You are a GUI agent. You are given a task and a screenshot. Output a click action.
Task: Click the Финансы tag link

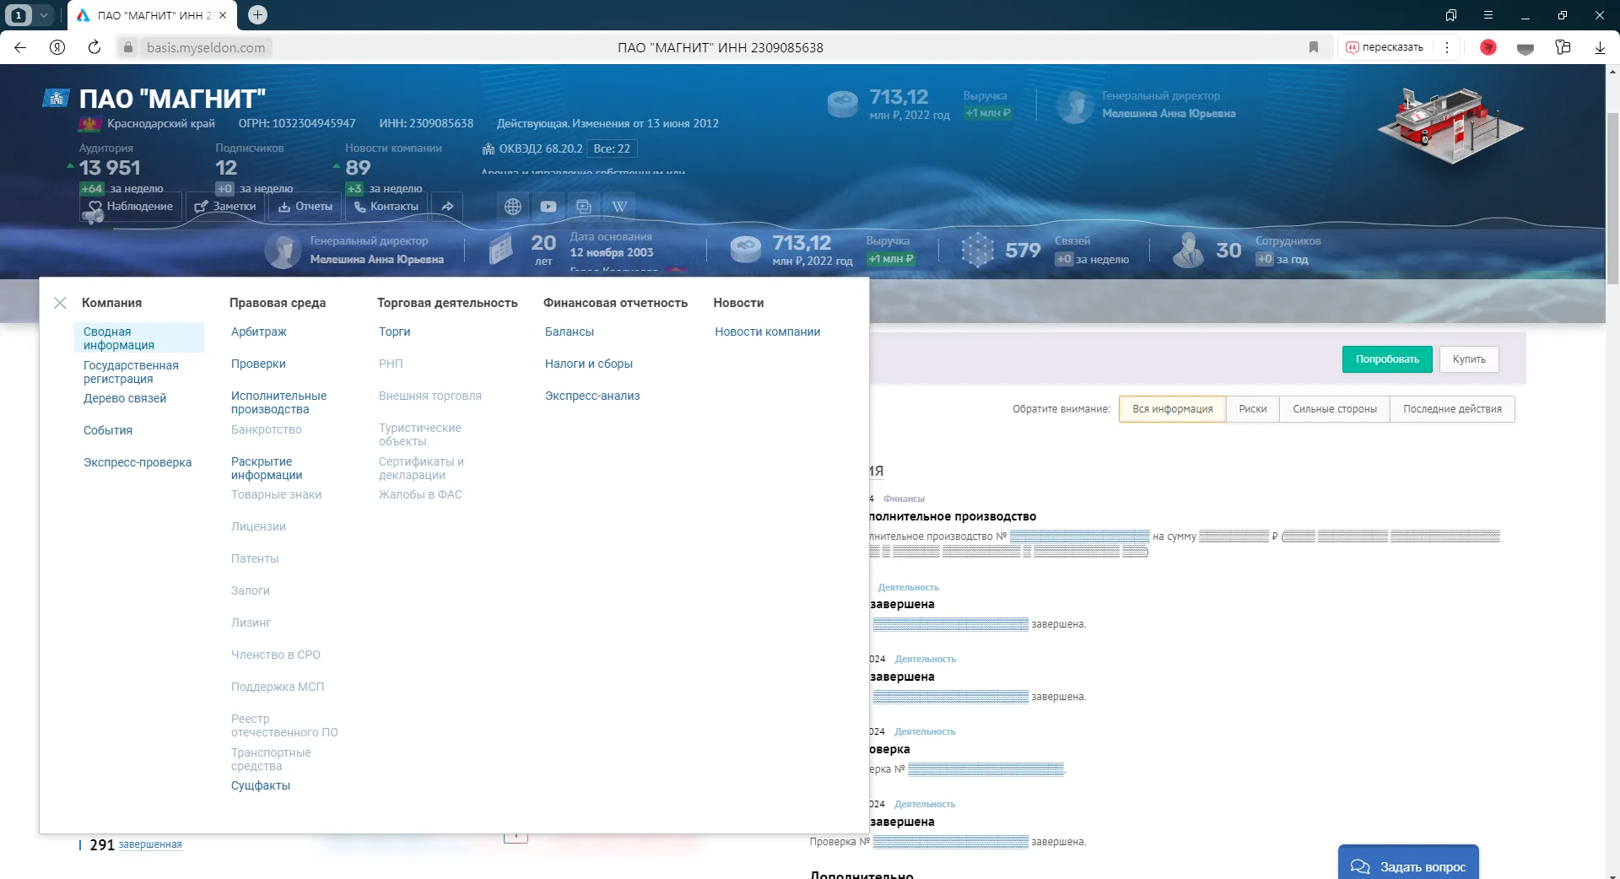point(904,499)
